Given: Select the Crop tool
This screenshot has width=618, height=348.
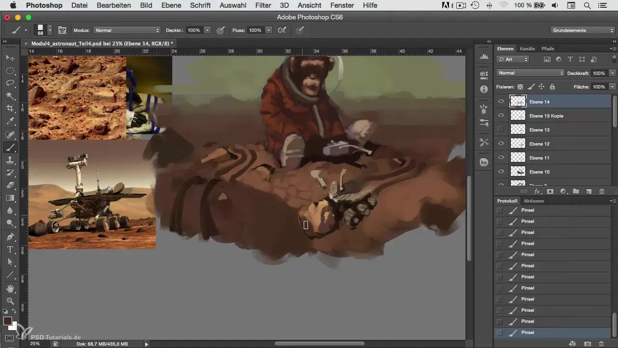Looking at the screenshot, I should tap(10, 108).
